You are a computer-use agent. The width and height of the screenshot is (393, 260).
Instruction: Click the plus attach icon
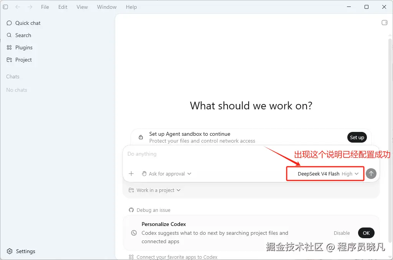pos(131,174)
